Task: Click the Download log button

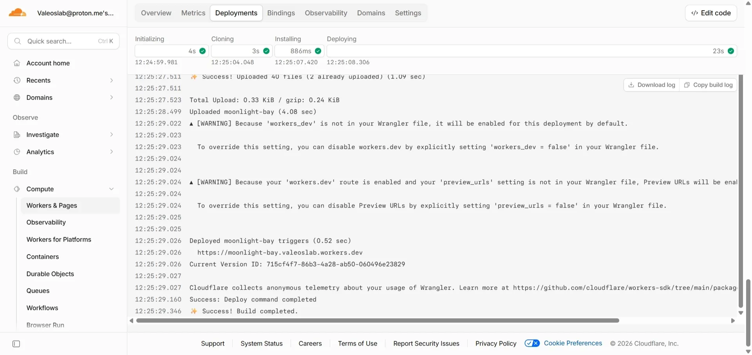Action: (x=652, y=85)
